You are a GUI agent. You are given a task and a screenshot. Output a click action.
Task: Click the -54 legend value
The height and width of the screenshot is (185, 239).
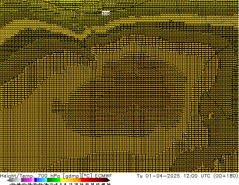[12, 184]
